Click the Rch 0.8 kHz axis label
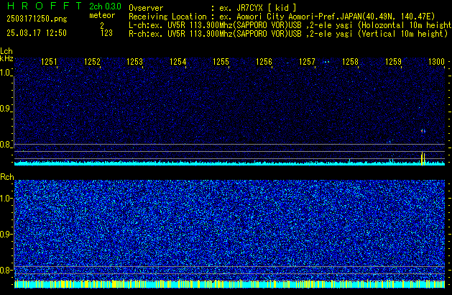 click(6, 270)
